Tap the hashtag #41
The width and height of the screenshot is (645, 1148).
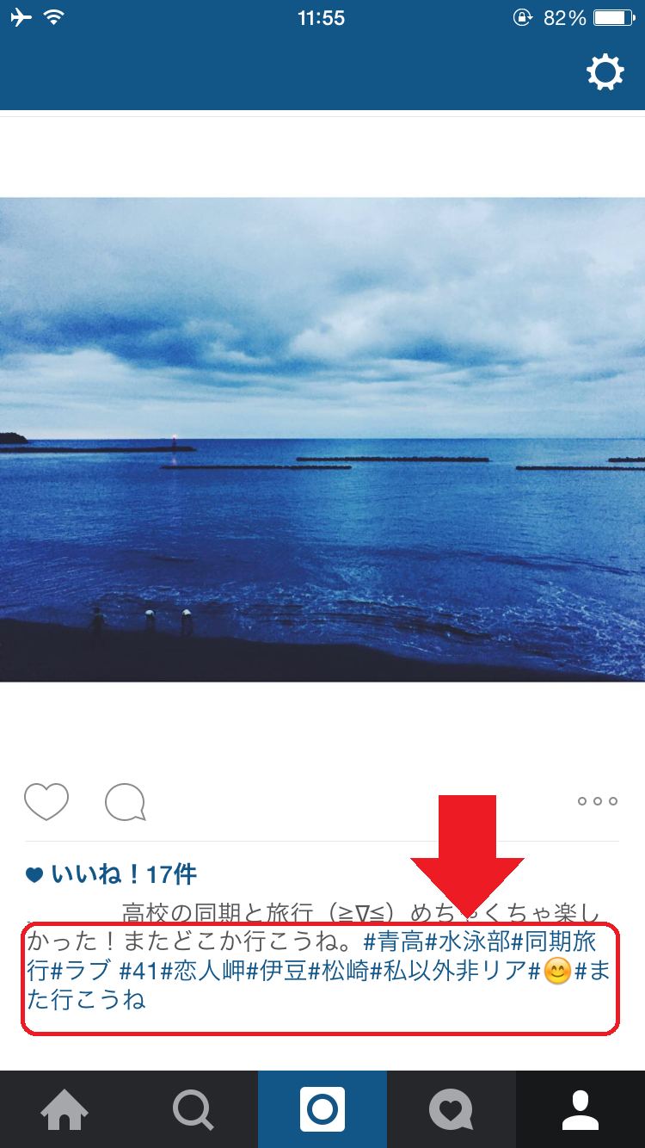point(139,971)
